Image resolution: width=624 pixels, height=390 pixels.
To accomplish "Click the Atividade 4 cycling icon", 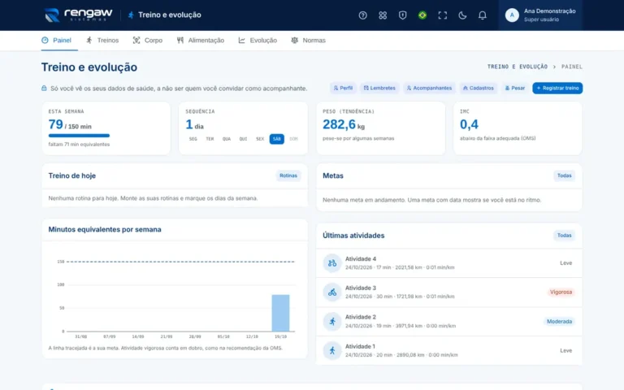I will click(331, 263).
